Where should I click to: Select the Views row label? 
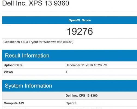pyautogui.click(x=8, y=72)
